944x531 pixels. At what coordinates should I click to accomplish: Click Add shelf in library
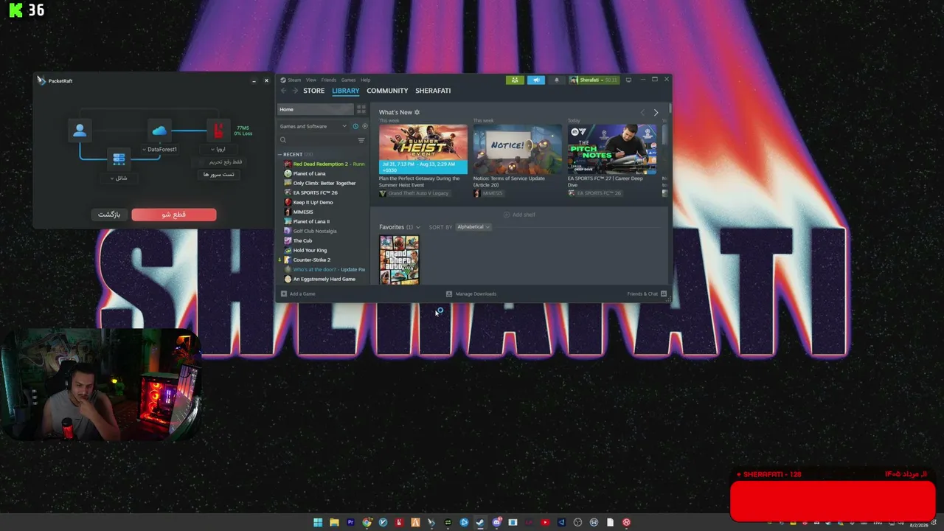(520, 215)
